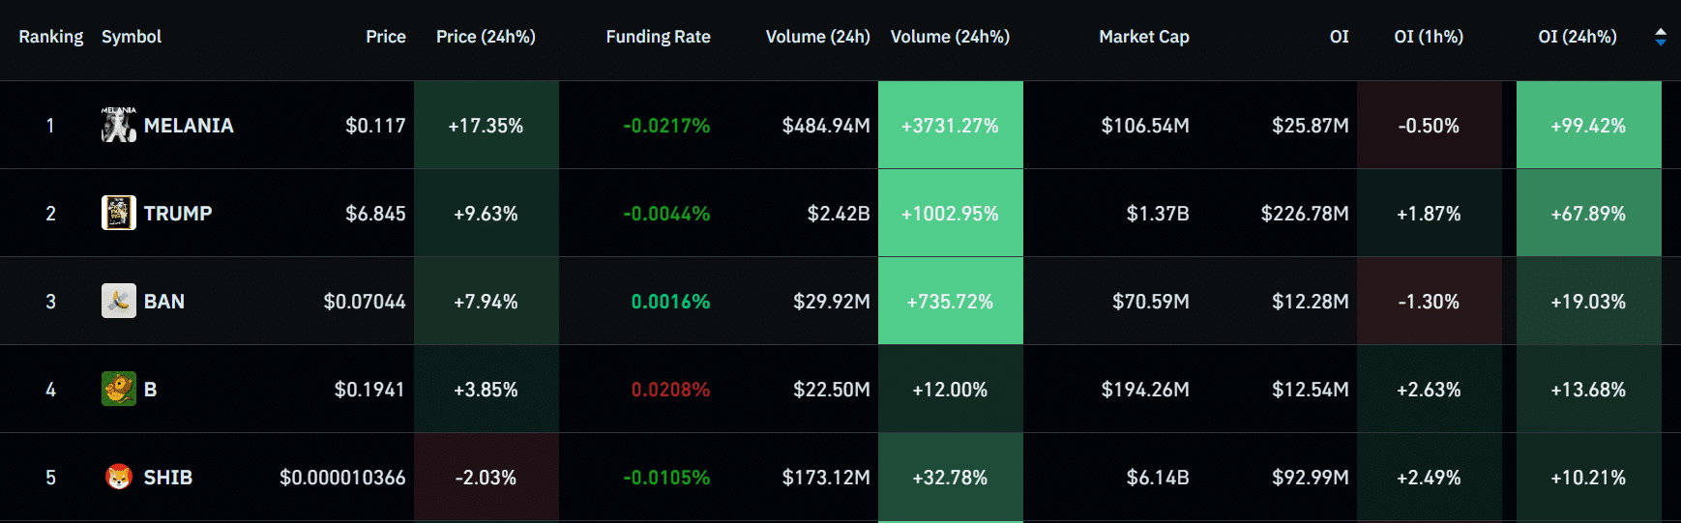Image resolution: width=1681 pixels, height=523 pixels.
Task: Open the SHIB symbol link
Action: point(168,478)
